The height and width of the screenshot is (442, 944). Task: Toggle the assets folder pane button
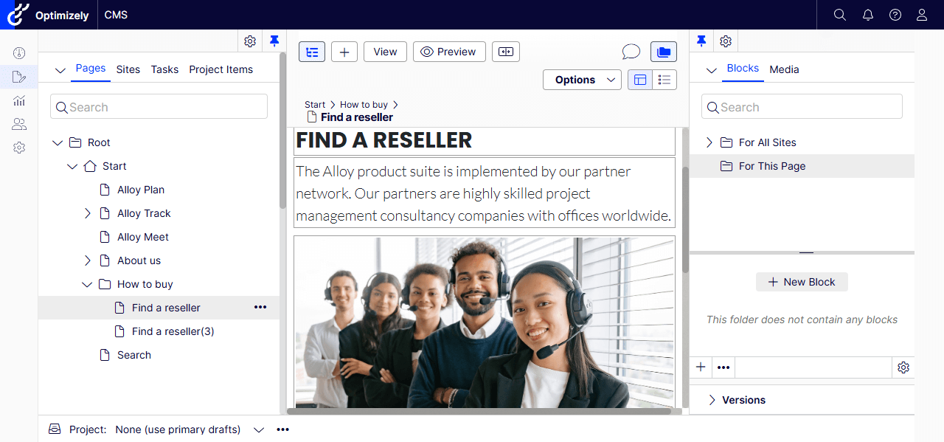[x=664, y=52]
